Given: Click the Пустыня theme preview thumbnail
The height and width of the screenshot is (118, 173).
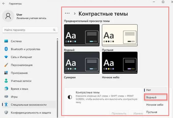Looking at the screenshot, I should click(x=120, y=35).
